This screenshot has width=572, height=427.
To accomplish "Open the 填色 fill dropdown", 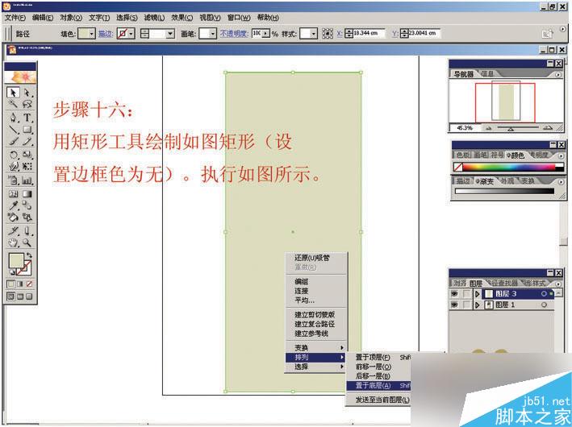I will pyautogui.click(x=91, y=34).
